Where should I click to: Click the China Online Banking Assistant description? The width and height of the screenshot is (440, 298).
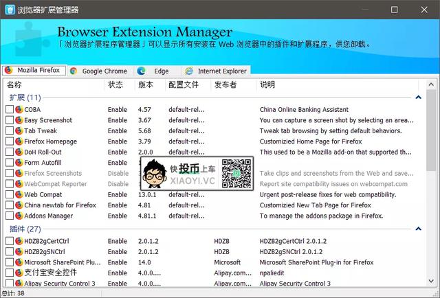point(304,109)
